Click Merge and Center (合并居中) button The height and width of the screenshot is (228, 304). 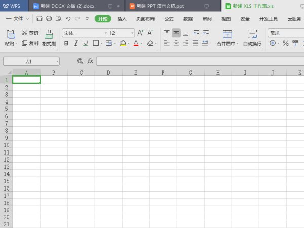click(227, 38)
